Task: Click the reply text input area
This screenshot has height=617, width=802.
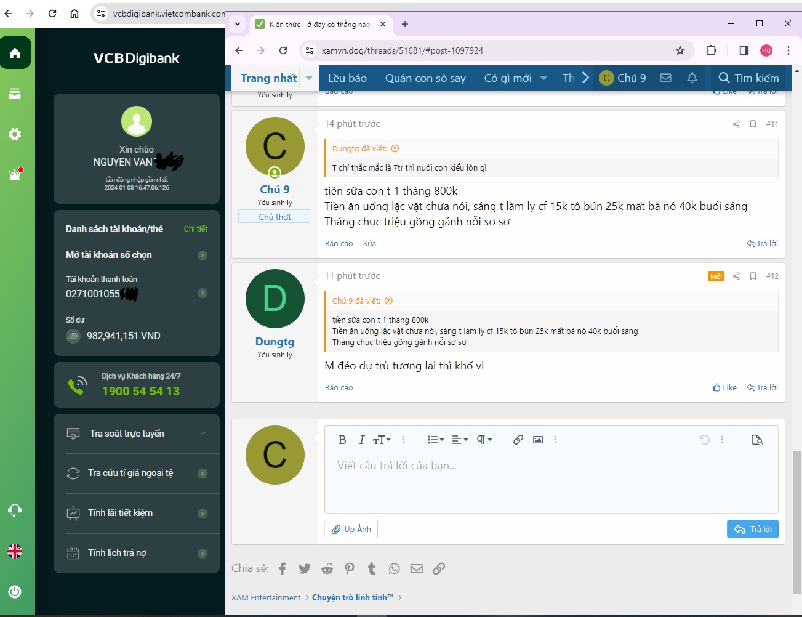Action: pos(551,480)
